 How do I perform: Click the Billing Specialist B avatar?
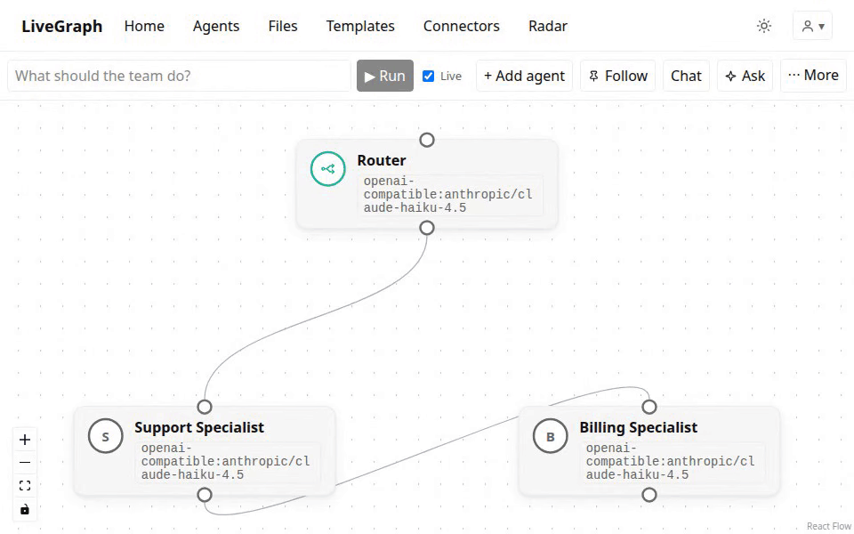(x=550, y=436)
